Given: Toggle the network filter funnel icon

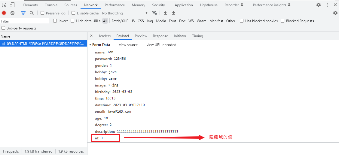Looking at the screenshot, I should 23,13.
